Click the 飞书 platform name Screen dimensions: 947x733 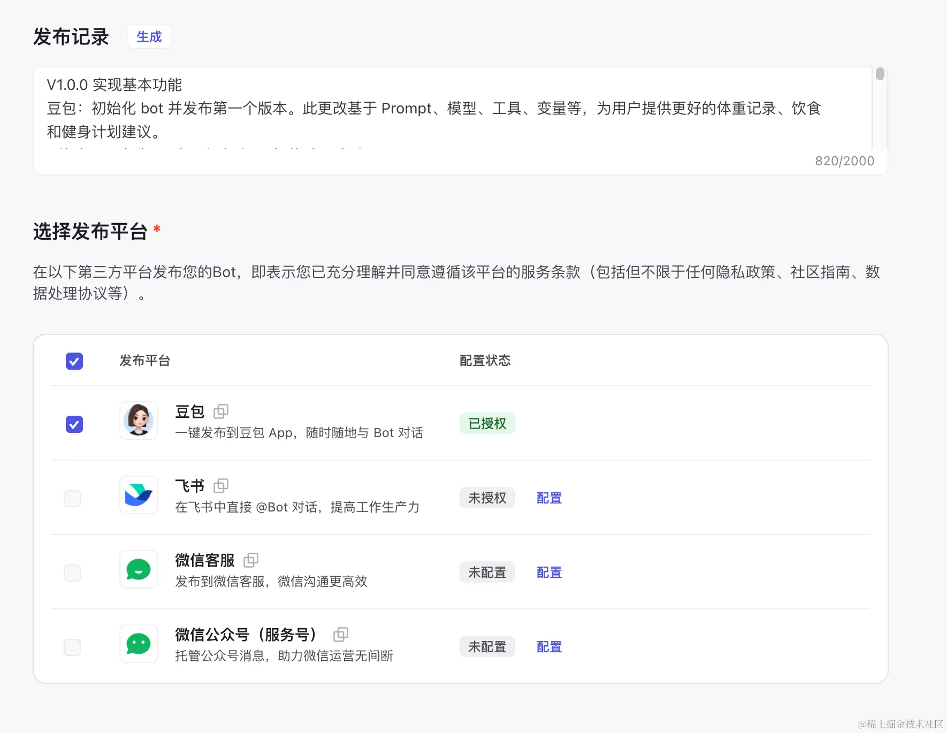point(190,486)
